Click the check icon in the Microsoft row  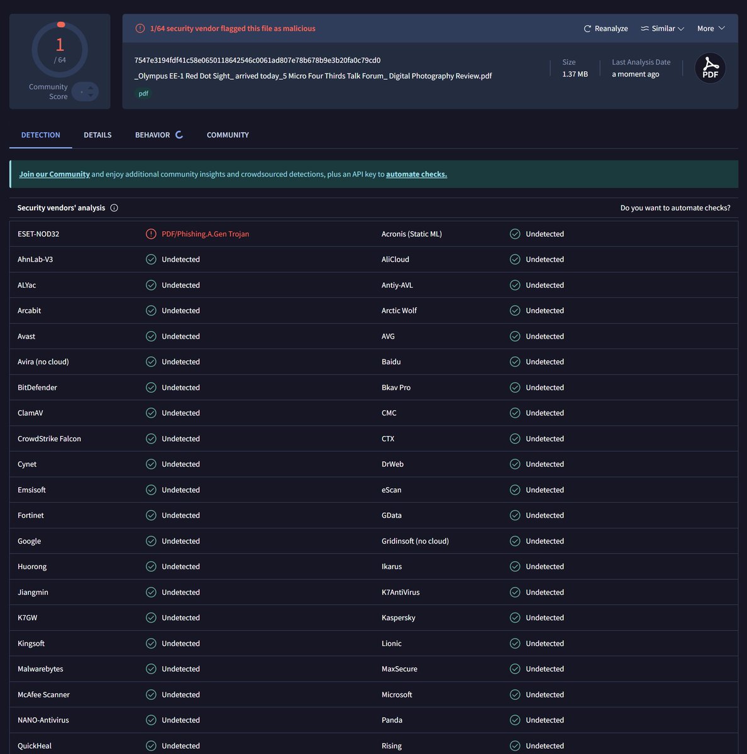(x=515, y=694)
